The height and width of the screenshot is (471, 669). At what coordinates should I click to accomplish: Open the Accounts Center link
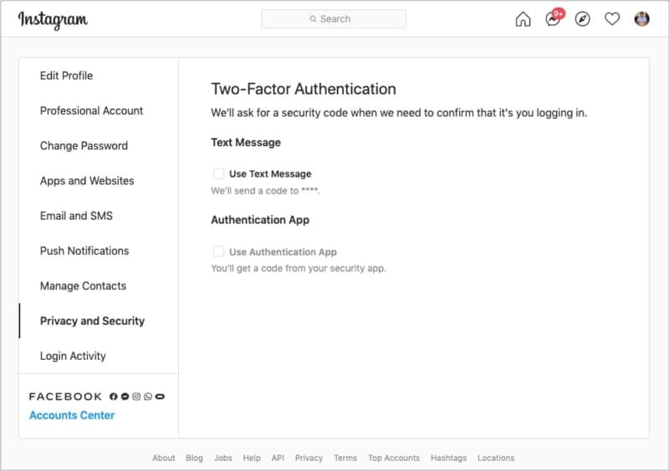tap(72, 415)
